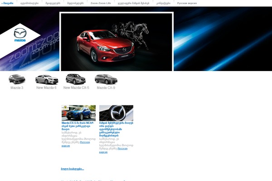Open third top menu item მყიდველებს
Image resolution: width=272 pixels, height=181 pixels.
pyautogui.click(x=53, y=3)
